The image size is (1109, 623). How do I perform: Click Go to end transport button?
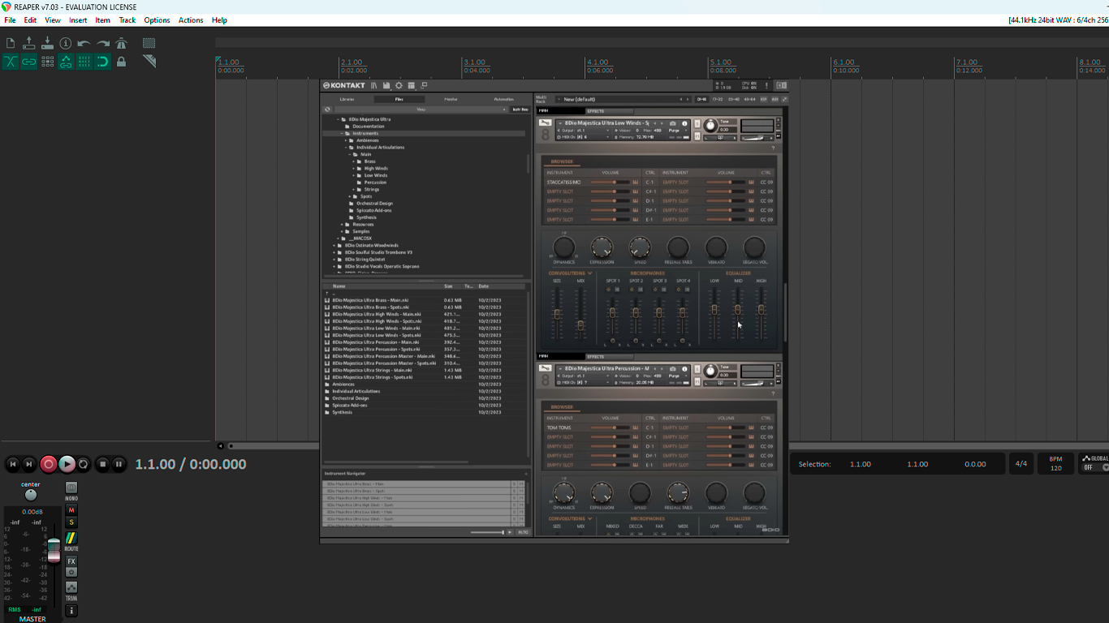29,464
